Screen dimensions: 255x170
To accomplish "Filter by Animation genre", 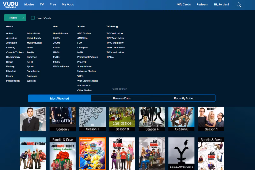I will click(x=11, y=43).
